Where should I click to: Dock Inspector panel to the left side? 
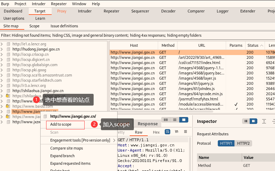click(x=246, y=121)
